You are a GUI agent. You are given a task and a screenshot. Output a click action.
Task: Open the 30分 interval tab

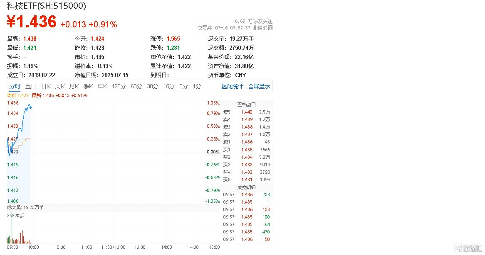pos(153,86)
